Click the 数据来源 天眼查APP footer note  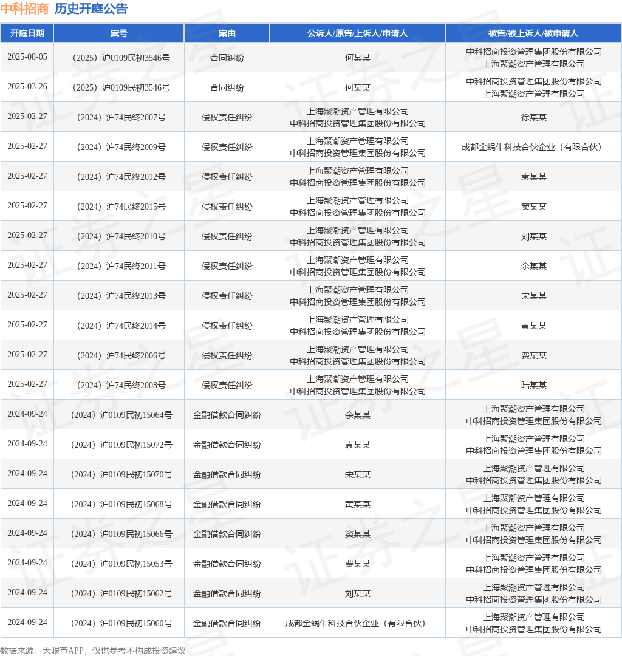pyautogui.click(x=93, y=650)
